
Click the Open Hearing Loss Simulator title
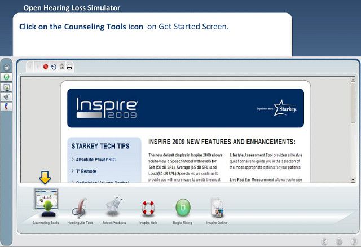click(x=72, y=8)
